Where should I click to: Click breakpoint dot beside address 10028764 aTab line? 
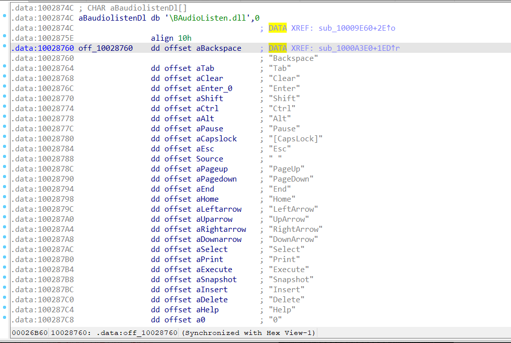tap(5, 67)
